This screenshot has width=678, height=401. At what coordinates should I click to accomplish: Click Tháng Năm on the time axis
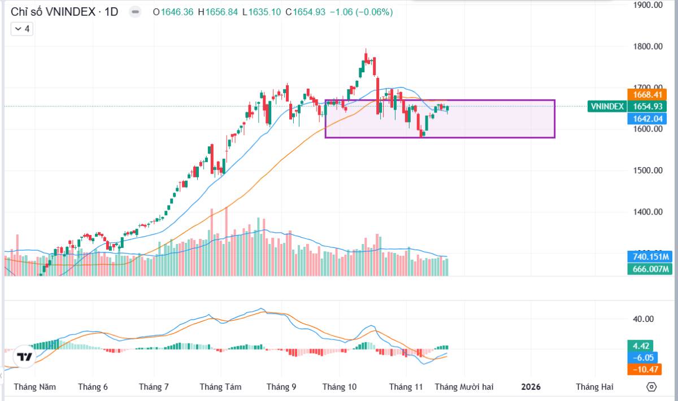pos(35,387)
